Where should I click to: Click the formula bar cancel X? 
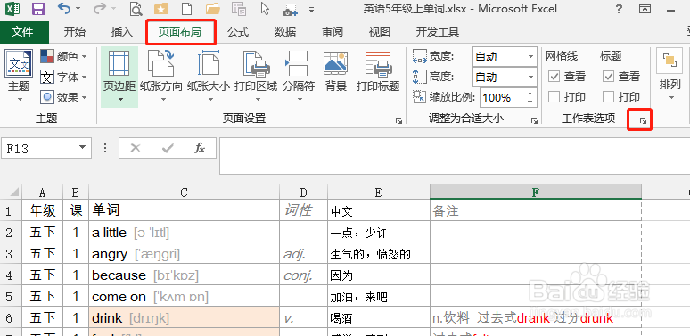pos(136,148)
